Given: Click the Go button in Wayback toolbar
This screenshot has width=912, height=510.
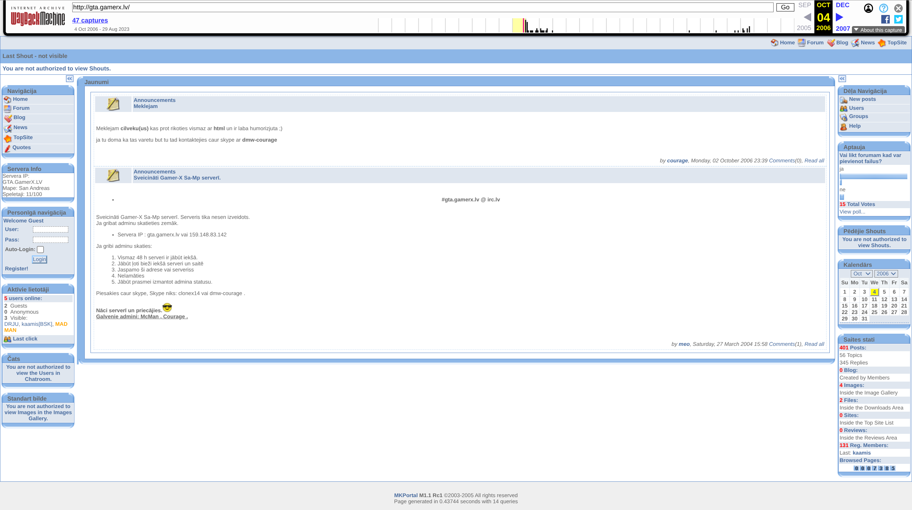Looking at the screenshot, I should pos(785,7).
